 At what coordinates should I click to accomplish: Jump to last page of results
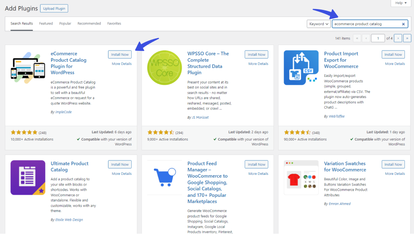click(x=407, y=38)
